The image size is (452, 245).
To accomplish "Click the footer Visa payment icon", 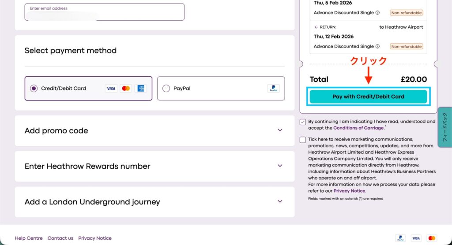I will point(416,238).
